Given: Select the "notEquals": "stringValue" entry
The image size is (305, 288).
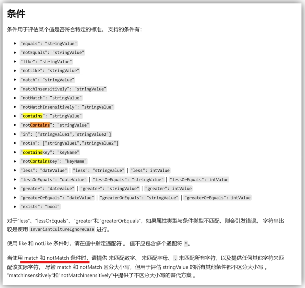Looking at the screenshot, I should [x=52, y=52].
